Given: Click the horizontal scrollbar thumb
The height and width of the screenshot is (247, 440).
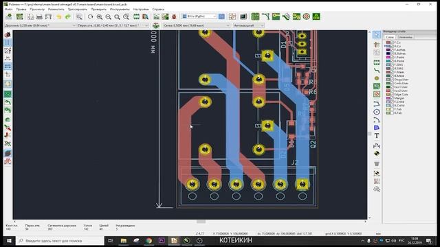Looking at the screenshot, I should (201, 222).
